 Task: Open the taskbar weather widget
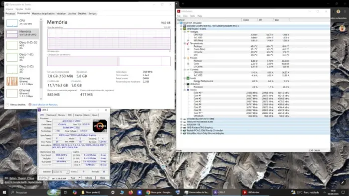pos(305,192)
